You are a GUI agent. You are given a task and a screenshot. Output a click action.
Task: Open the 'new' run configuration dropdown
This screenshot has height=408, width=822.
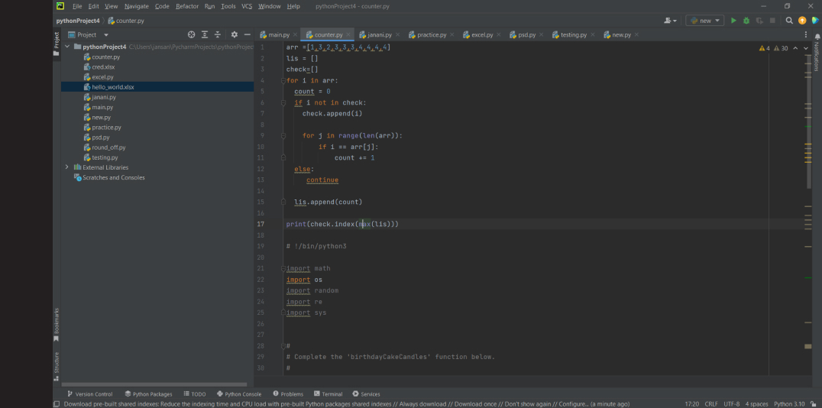[x=704, y=21]
